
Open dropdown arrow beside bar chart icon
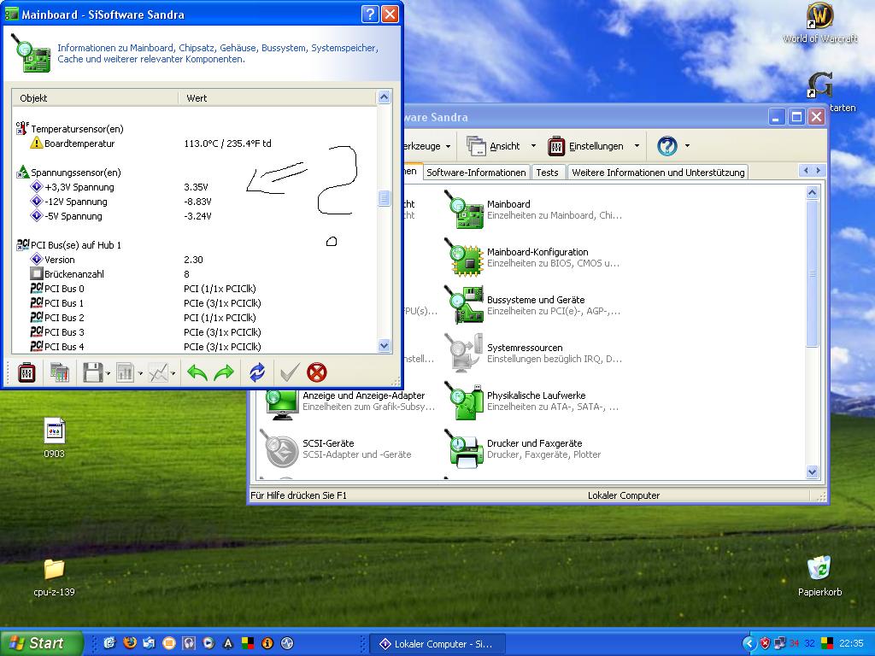coord(140,373)
